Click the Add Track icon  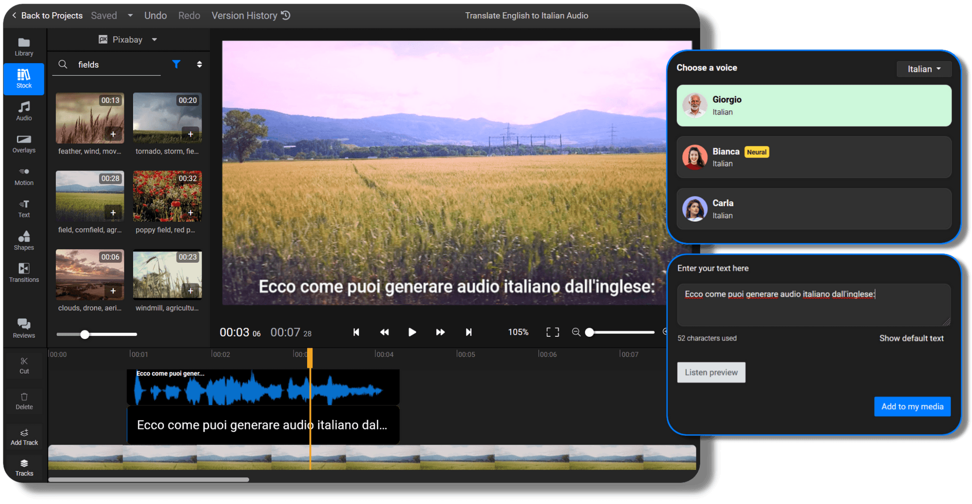click(23, 436)
